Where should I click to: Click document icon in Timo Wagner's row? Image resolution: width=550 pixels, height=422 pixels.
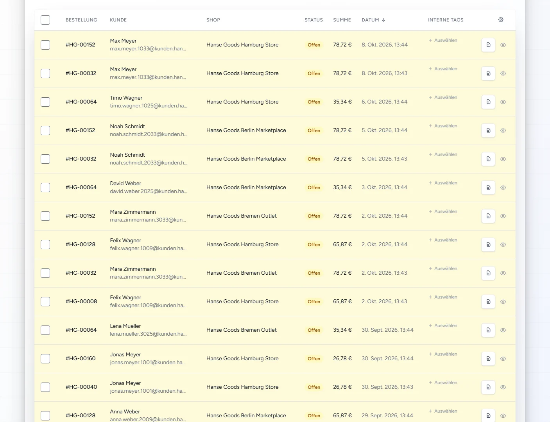(488, 102)
